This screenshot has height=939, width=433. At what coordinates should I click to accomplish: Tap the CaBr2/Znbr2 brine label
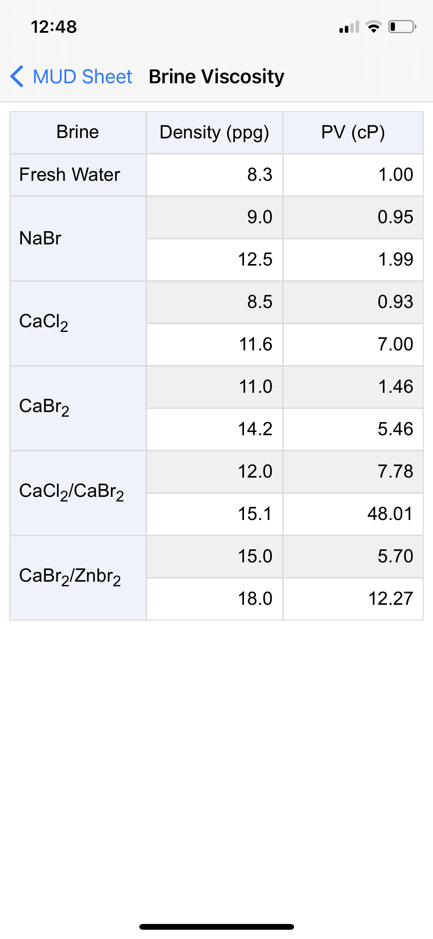pyautogui.click(x=70, y=577)
